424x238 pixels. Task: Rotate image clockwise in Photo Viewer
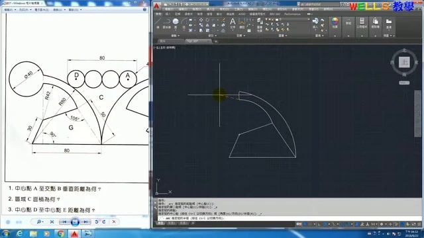tap(104, 222)
